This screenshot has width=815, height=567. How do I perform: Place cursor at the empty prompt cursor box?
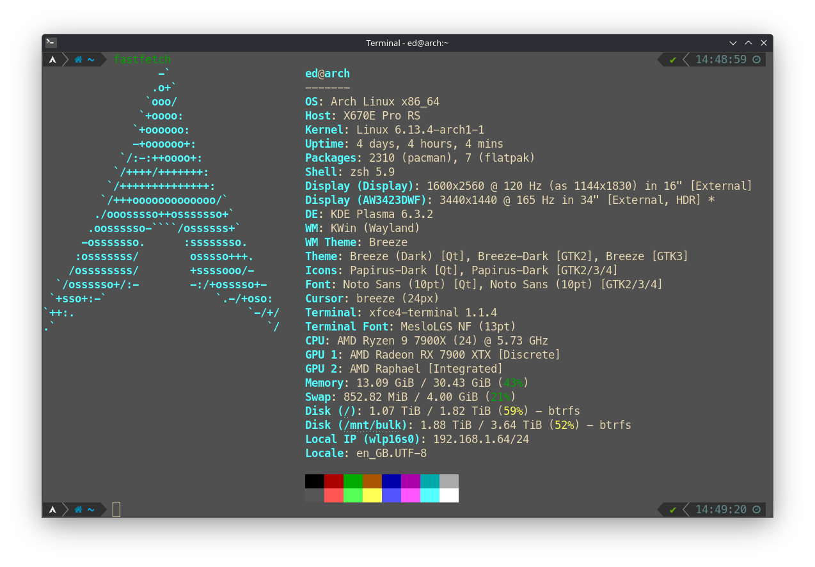(116, 509)
